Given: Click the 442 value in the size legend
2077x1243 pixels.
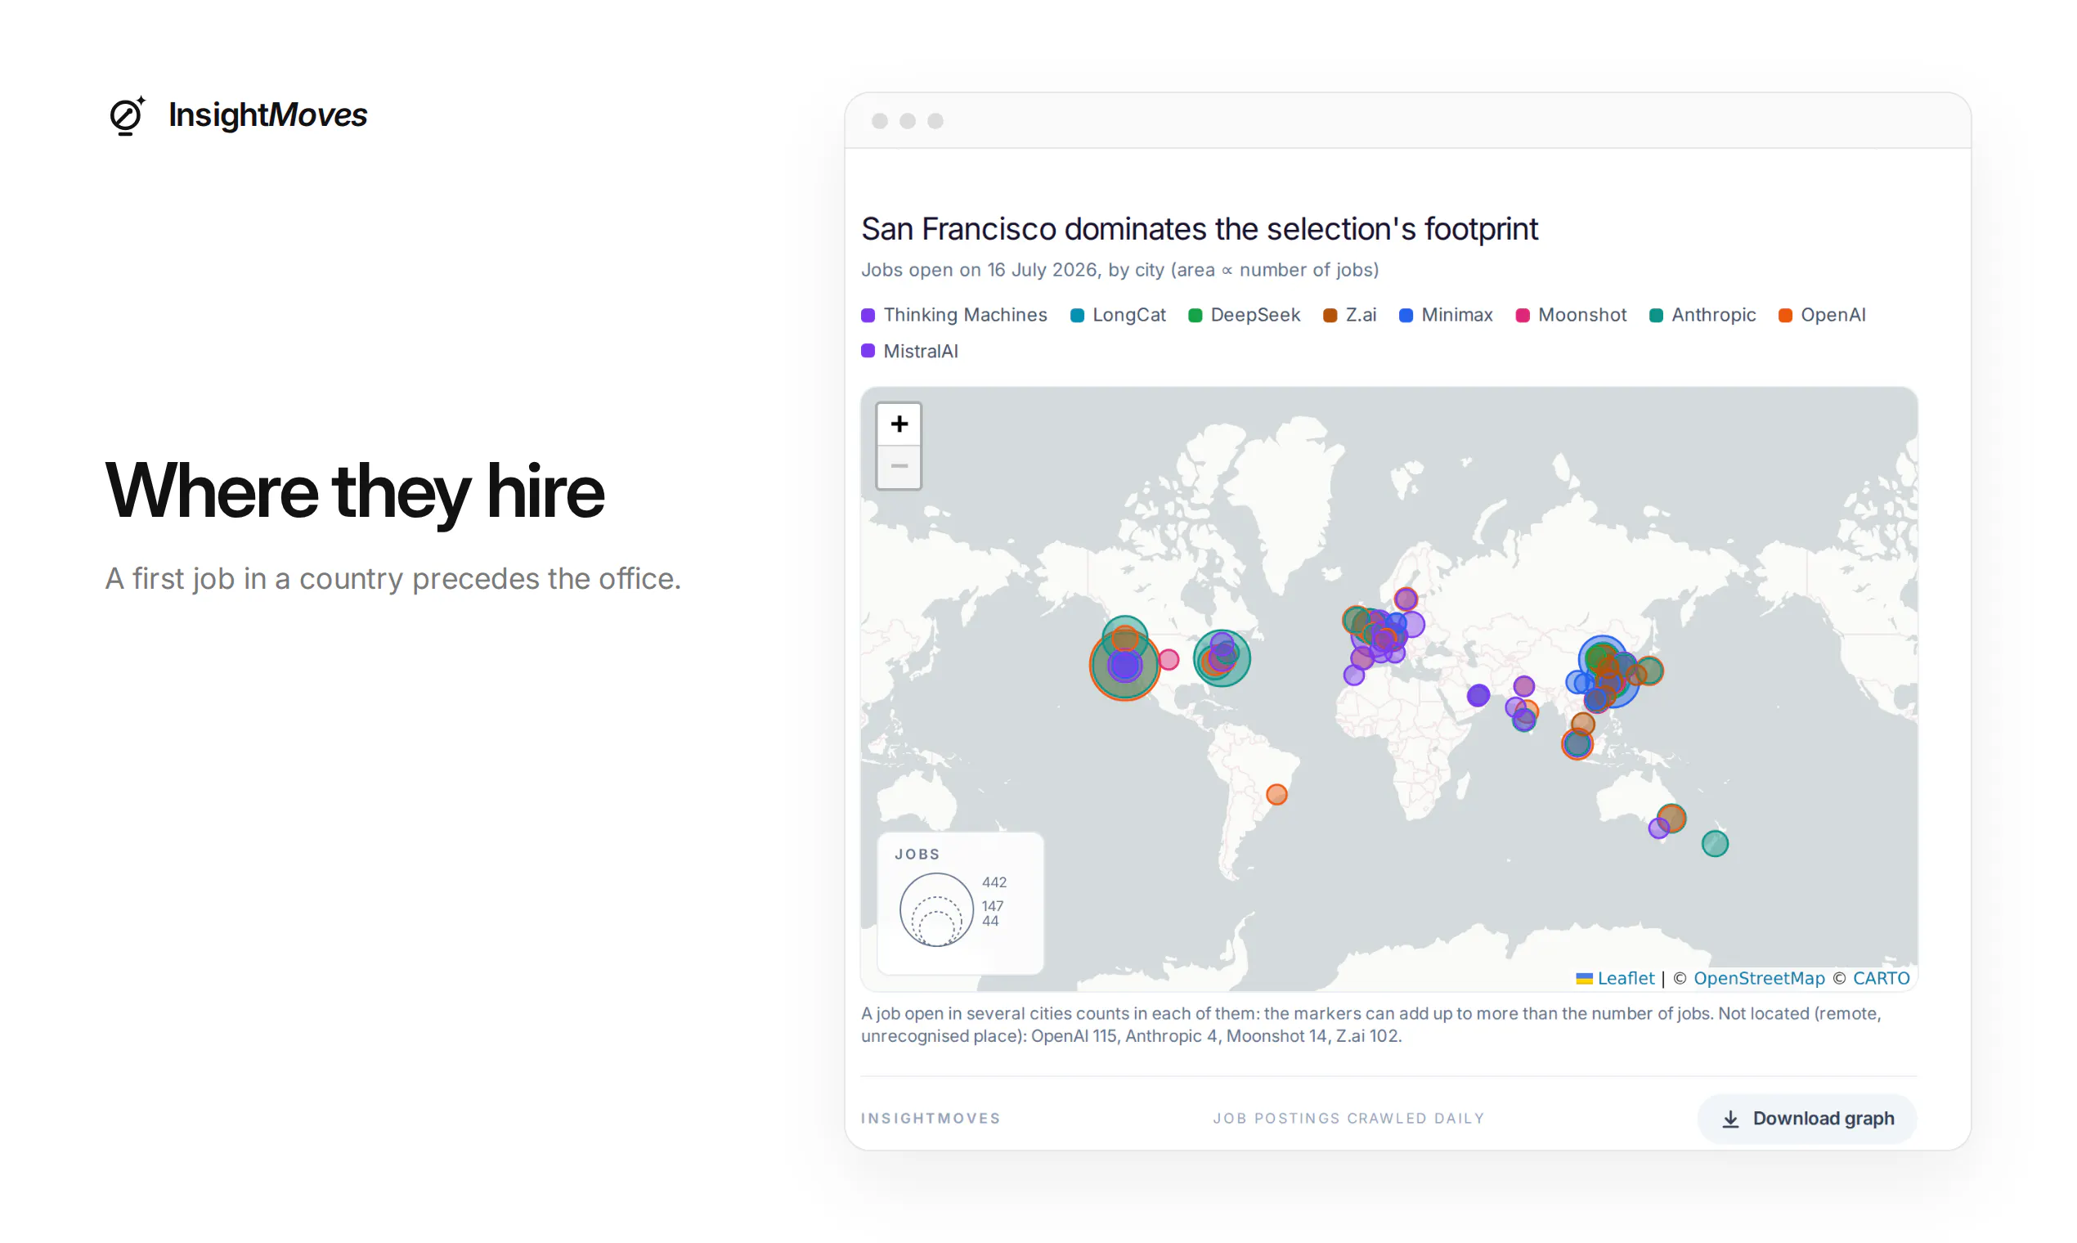Looking at the screenshot, I should click(994, 883).
